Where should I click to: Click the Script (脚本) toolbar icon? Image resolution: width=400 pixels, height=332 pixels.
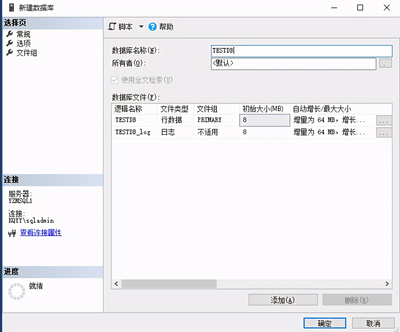(x=112, y=27)
